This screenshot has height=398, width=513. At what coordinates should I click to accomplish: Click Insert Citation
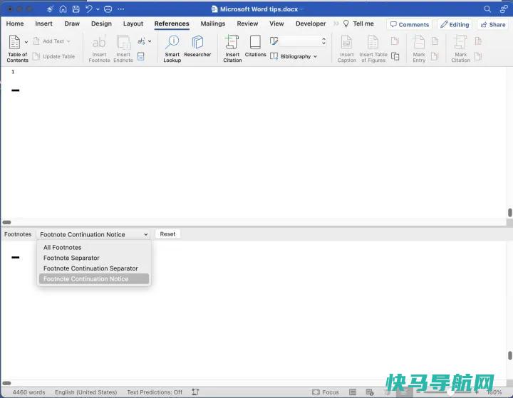pyautogui.click(x=232, y=48)
